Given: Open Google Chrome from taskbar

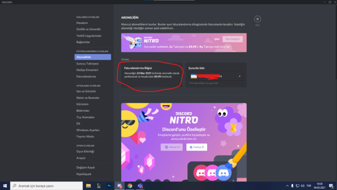Looking at the screenshot, I should [130, 186].
